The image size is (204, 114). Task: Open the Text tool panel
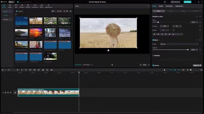pyautogui.click(x=16, y=6)
